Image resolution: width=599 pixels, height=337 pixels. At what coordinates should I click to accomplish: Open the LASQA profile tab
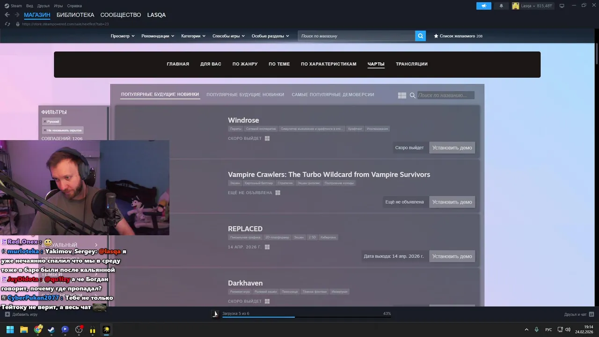pyautogui.click(x=156, y=15)
